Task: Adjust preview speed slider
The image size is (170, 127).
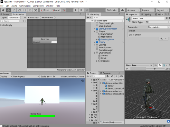Action: 155,68
